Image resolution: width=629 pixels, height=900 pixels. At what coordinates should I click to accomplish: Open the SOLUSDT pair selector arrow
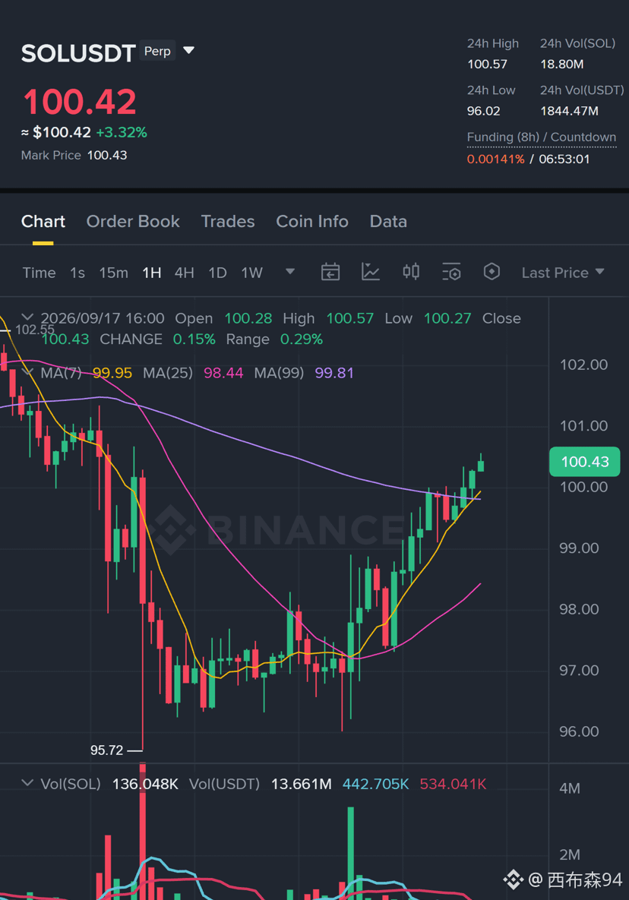coord(188,51)
